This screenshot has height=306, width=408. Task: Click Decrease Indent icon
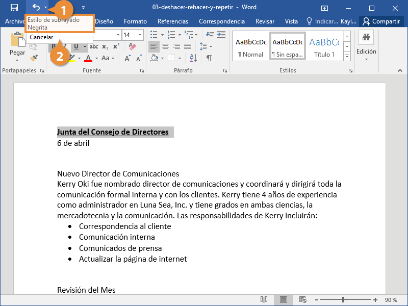[210, 34]
